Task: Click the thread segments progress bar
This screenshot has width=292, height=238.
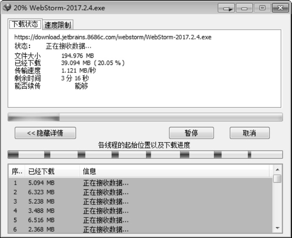Action: [x=145, y=155]
